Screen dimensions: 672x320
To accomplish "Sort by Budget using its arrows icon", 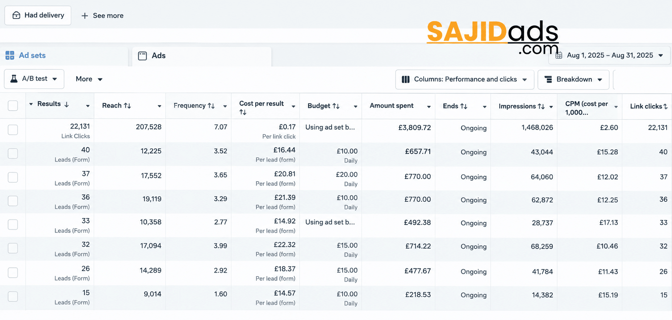I will pyautogui.click(x=336, y=106).
